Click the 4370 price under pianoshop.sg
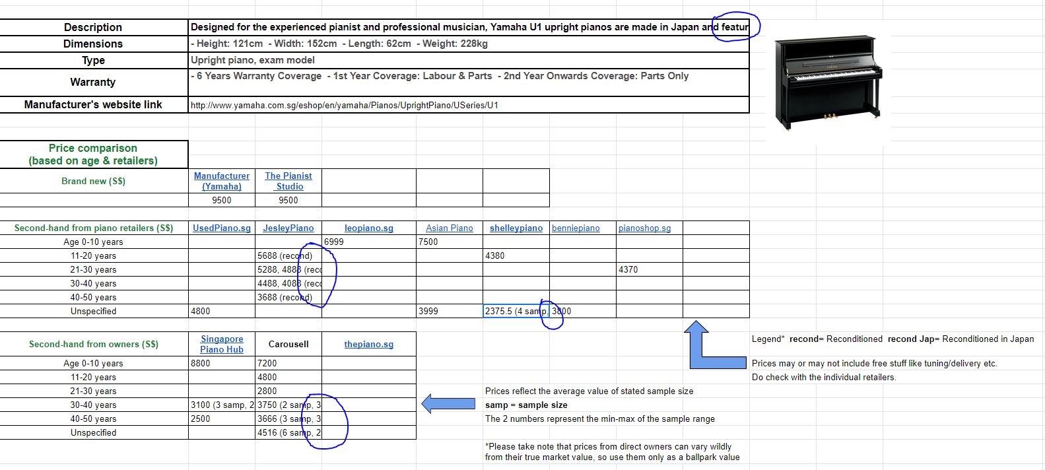The image size is (1045, 470). (x=650, y=269)
